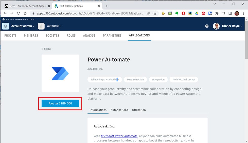Click the Autodesk, Inc. heading in info card

pos(104,126)
